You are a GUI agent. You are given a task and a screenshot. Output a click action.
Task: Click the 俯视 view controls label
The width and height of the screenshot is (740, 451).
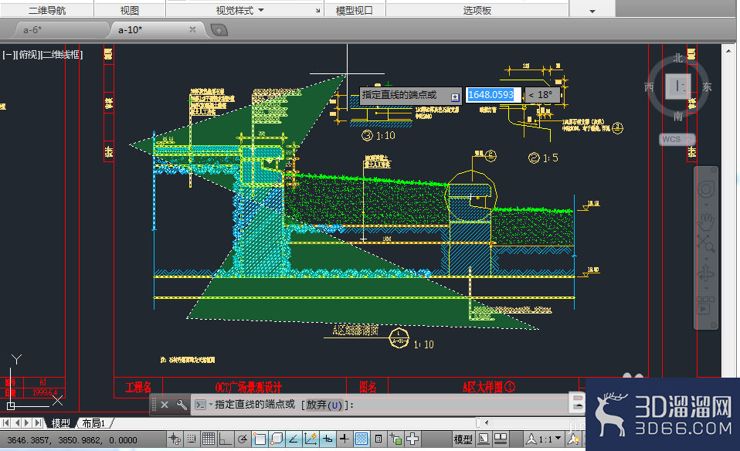point(27,55)
